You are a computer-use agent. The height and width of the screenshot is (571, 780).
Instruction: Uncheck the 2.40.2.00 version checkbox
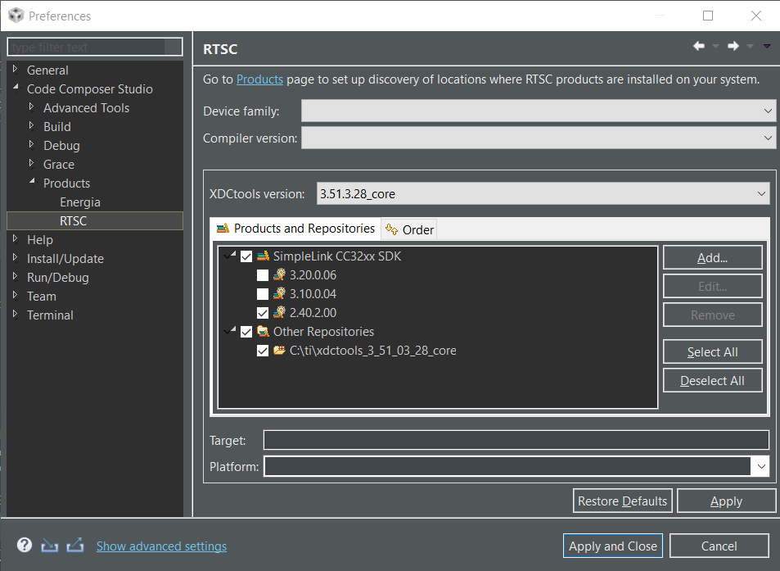pyautogui.click(x=263, y=313)
